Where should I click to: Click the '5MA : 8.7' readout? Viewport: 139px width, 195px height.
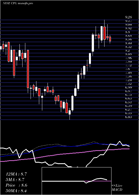(x=15, y=180)
